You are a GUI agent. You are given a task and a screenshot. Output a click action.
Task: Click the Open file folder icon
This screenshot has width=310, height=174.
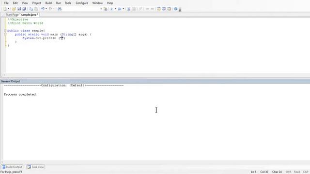click(x=14, y=9)
